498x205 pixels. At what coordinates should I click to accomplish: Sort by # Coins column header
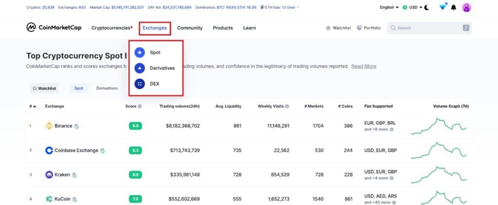point(345,106)
